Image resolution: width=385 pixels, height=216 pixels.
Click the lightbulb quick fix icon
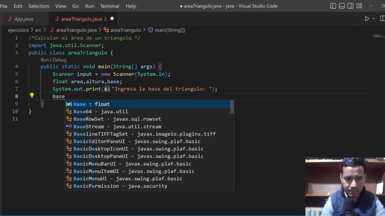(32, 96)
